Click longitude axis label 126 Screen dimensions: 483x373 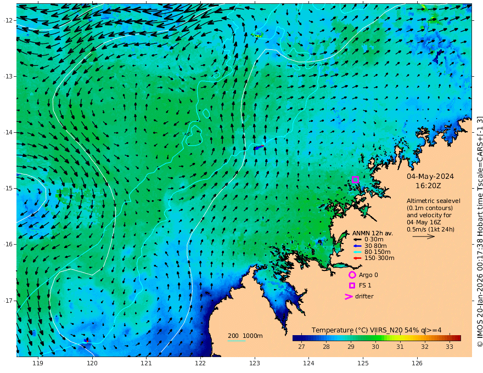tap(417, 364)
